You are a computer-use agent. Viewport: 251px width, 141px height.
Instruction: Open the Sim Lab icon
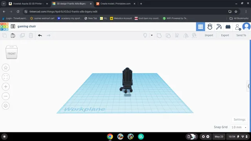(x=210, y=27)
